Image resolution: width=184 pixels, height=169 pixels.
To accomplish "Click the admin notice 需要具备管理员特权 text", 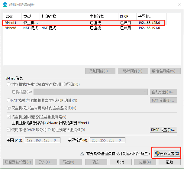I will [x=118, y=154].
